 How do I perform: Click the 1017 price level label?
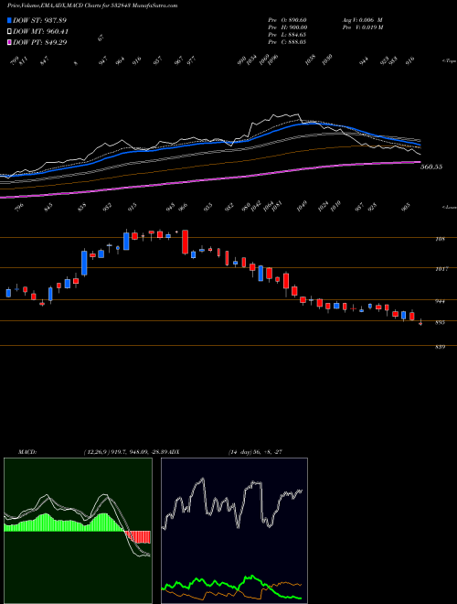441,269
